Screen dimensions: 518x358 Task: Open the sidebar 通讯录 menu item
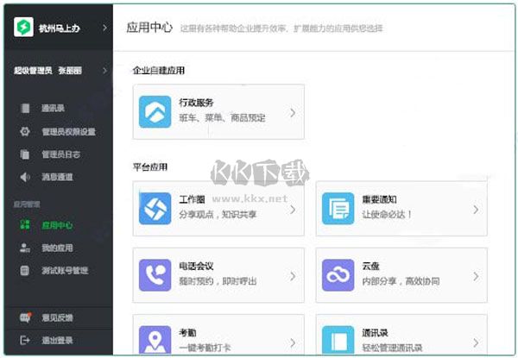(53, 108)
